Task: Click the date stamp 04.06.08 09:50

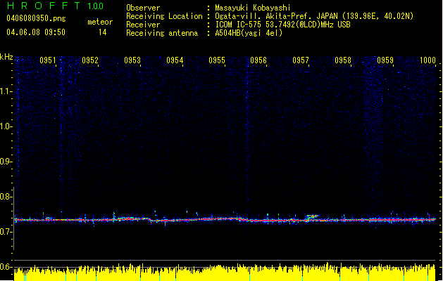Action: pos(36,32)
